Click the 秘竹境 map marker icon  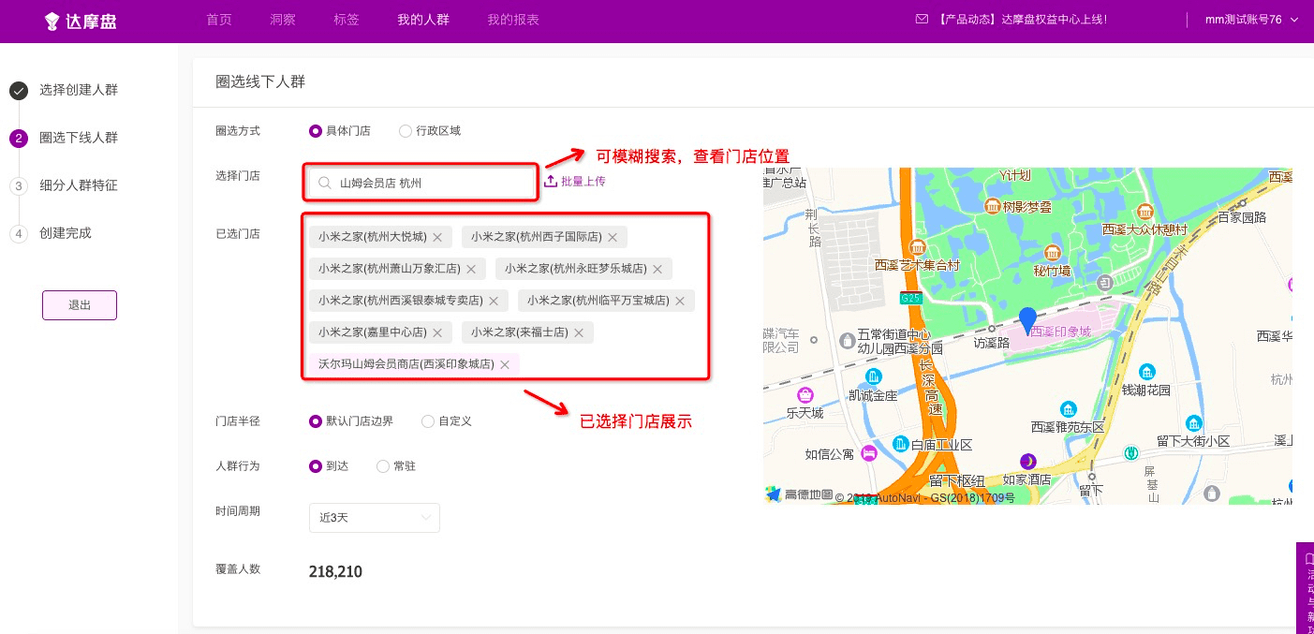1052,254
